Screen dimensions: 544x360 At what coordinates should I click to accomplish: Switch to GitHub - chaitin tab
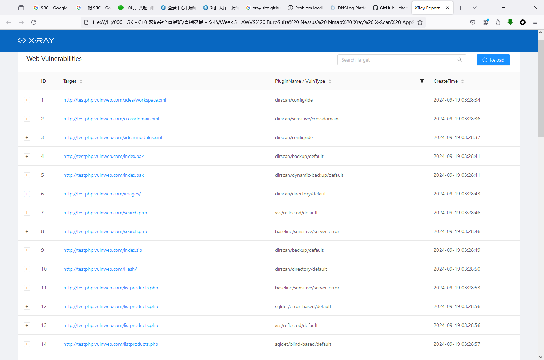click(x=390, y=8)
